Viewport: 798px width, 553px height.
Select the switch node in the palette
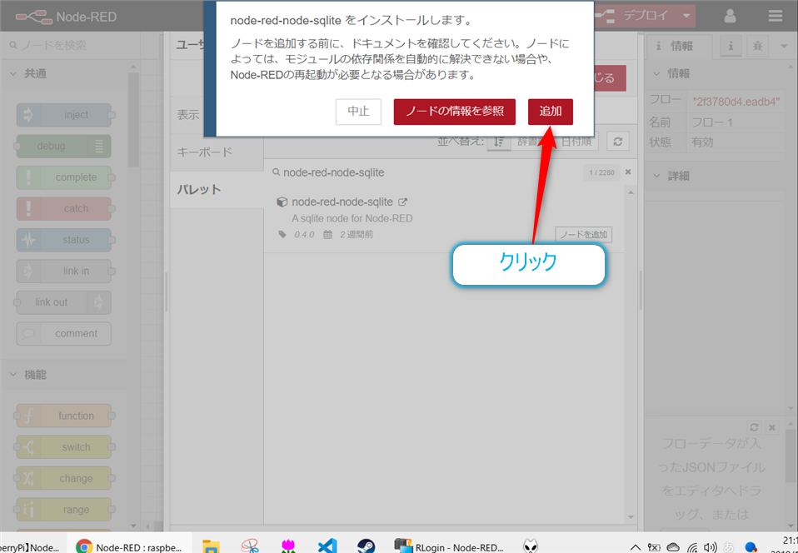click(63, 446)
